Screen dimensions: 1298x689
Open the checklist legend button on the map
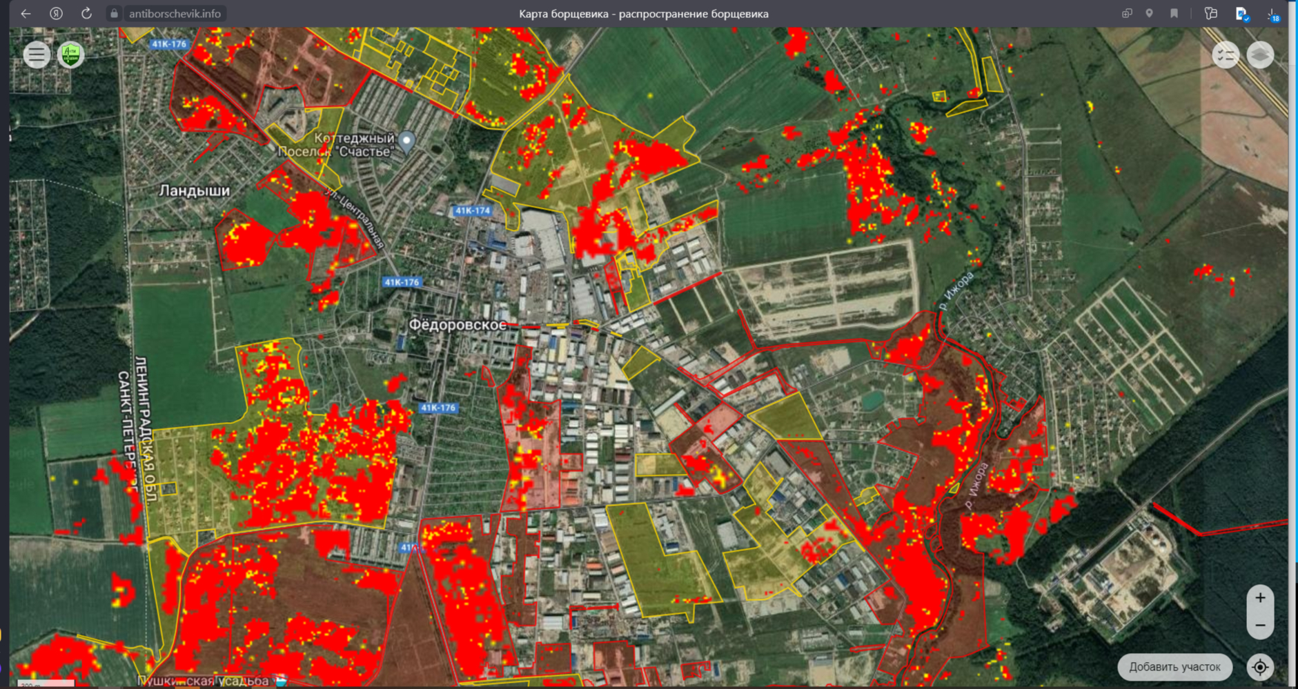1226,55
